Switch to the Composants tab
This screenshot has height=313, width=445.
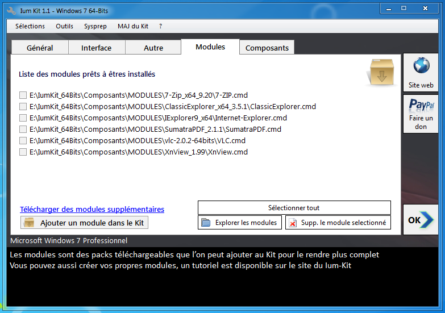pos(267,48)
